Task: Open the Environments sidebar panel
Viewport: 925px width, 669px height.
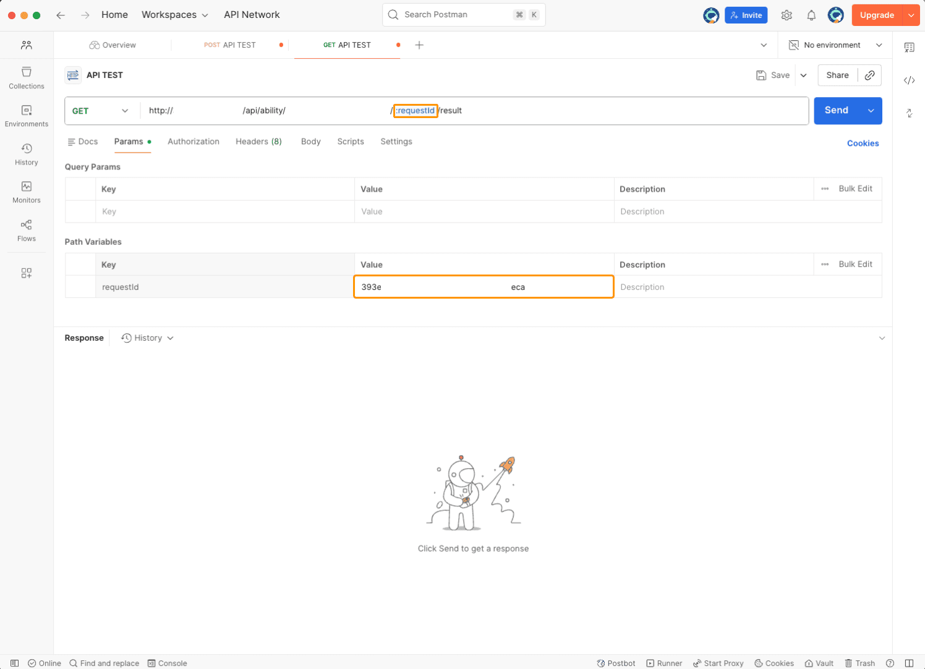Action: point(27,116)
